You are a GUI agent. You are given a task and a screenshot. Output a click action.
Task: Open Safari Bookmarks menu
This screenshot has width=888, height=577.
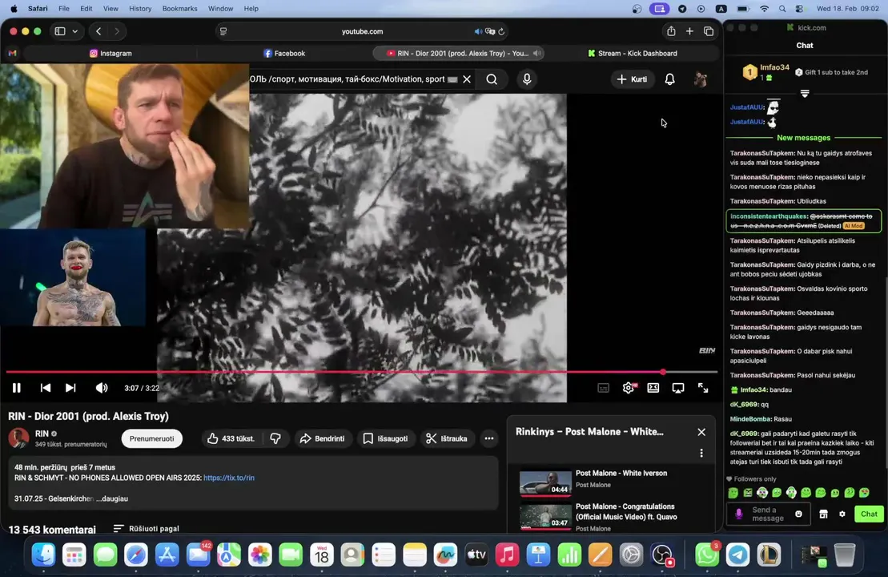(x=179, y=9)
